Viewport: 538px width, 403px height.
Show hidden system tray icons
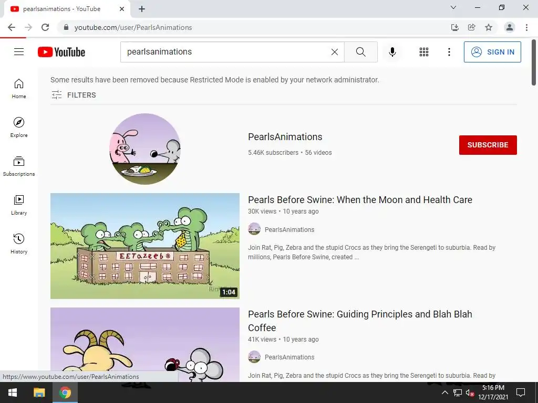(x=444, y=393)
